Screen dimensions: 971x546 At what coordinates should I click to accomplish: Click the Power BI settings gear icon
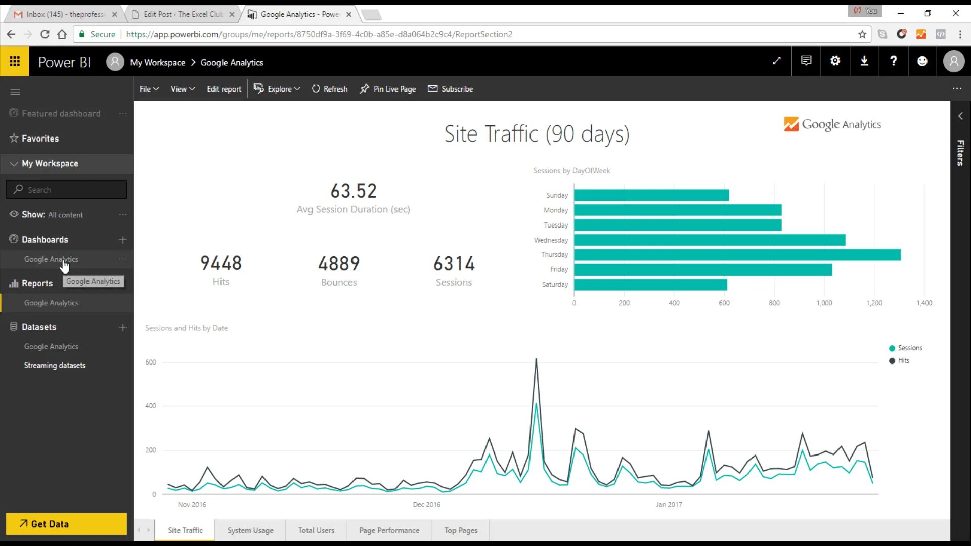click(x=835, y=61)
